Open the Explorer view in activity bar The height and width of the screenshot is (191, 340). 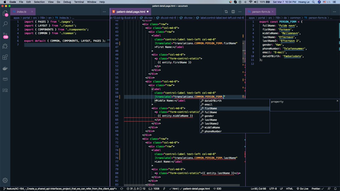5,13
